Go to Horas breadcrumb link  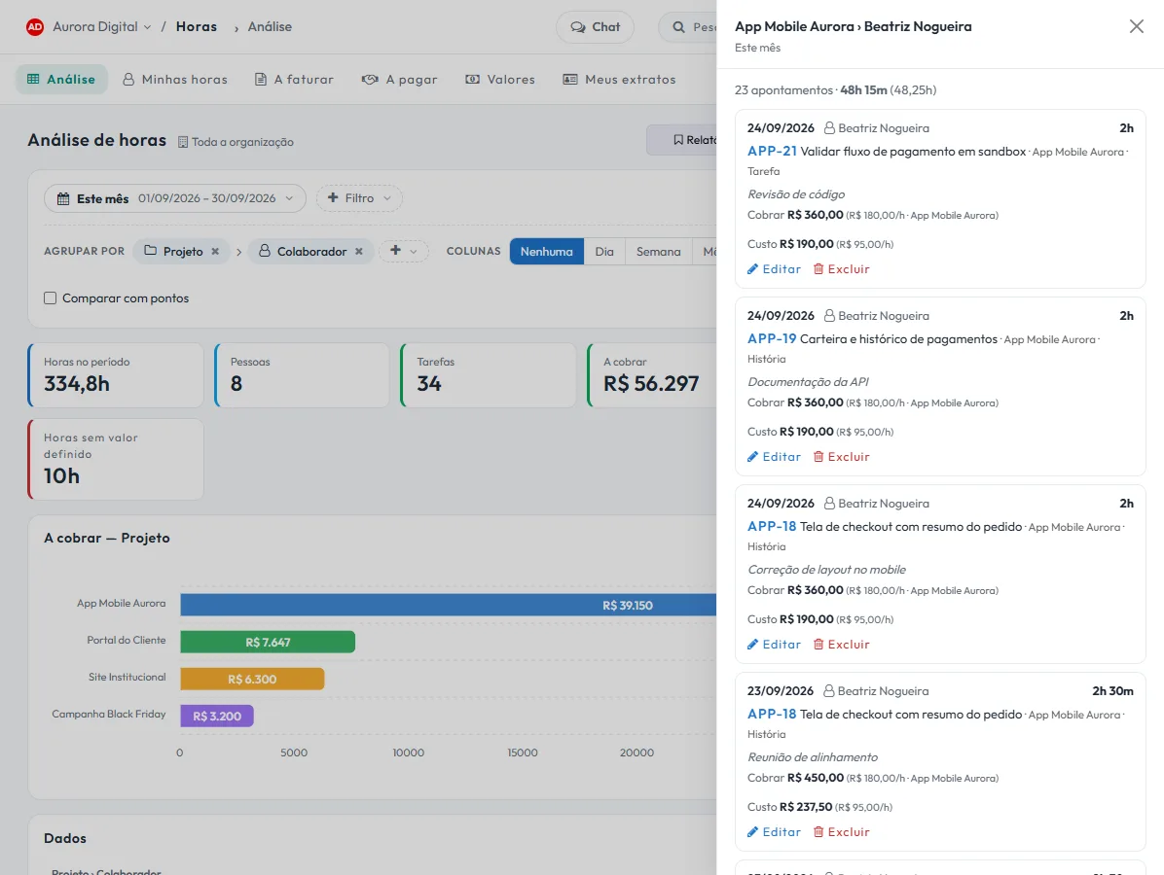[196, 26]
